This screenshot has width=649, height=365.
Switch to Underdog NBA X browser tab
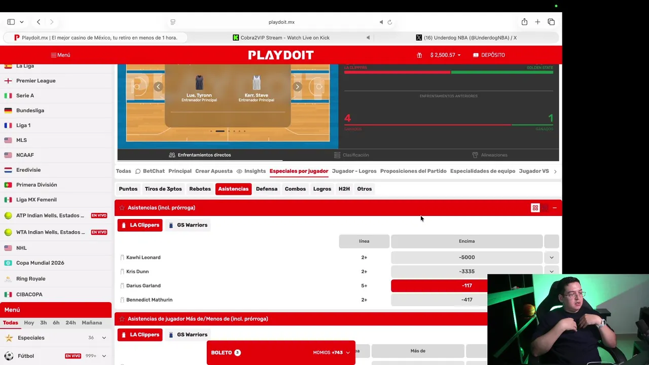(x=466, y=38)
